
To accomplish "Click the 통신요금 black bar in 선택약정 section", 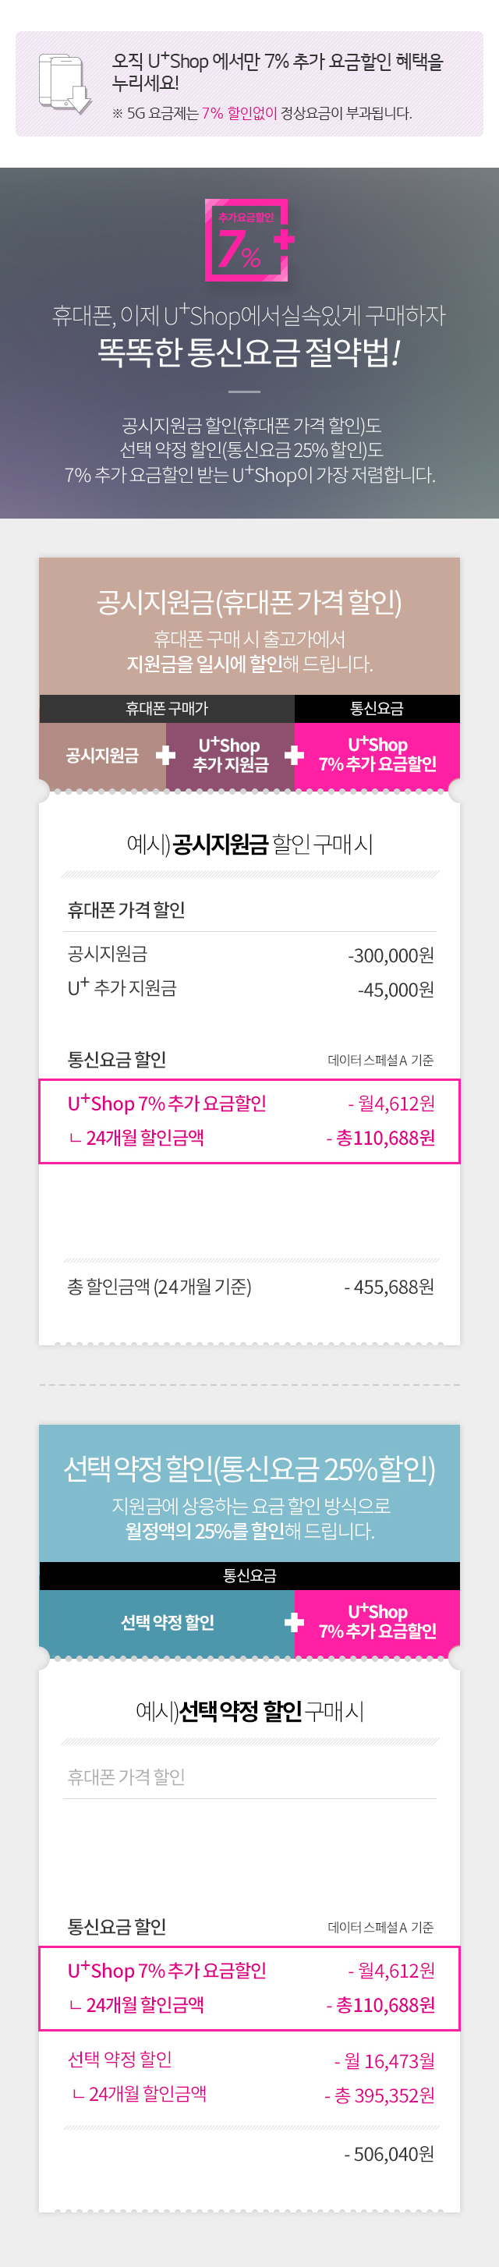I will point(249,1575).
